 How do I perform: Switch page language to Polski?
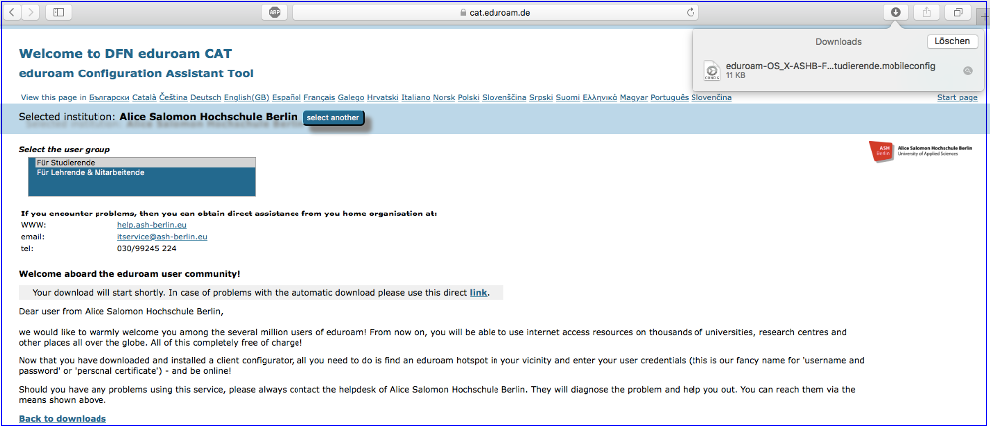[468, 97]
